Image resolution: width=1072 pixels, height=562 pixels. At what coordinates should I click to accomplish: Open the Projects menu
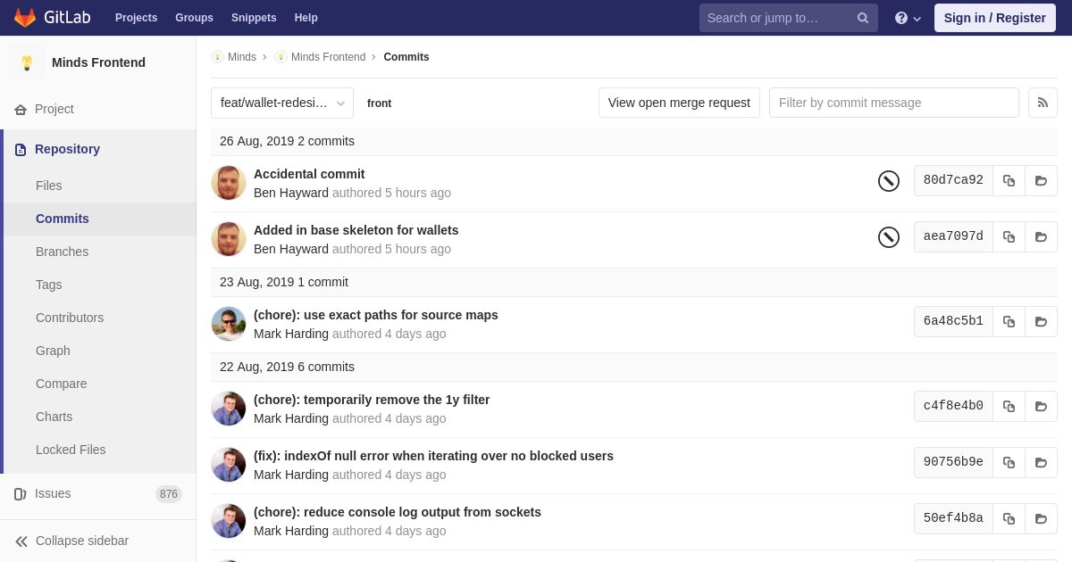(136, 18)
